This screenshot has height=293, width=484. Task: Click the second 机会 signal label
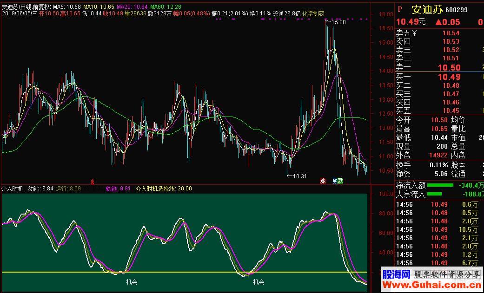point(259,281)
